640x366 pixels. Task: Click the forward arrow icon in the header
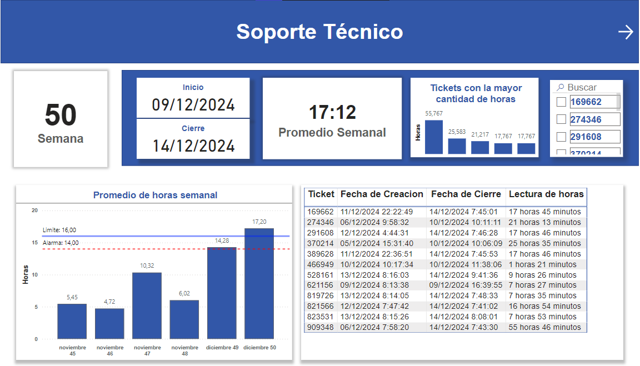click(x=626, y=32)
